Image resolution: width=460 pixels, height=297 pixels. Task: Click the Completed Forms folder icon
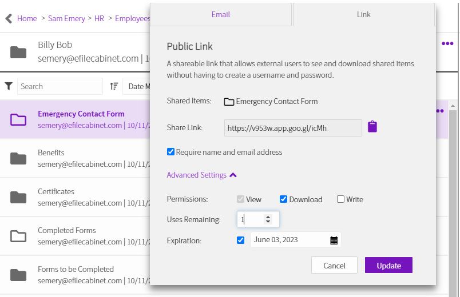(18, 236)
